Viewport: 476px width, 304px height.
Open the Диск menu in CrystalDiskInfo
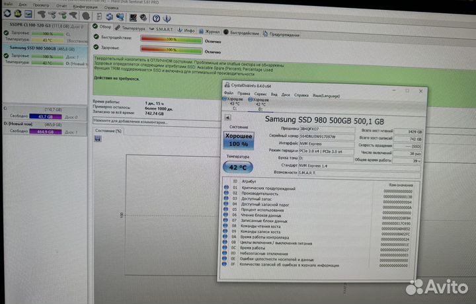tap(286, 95)
